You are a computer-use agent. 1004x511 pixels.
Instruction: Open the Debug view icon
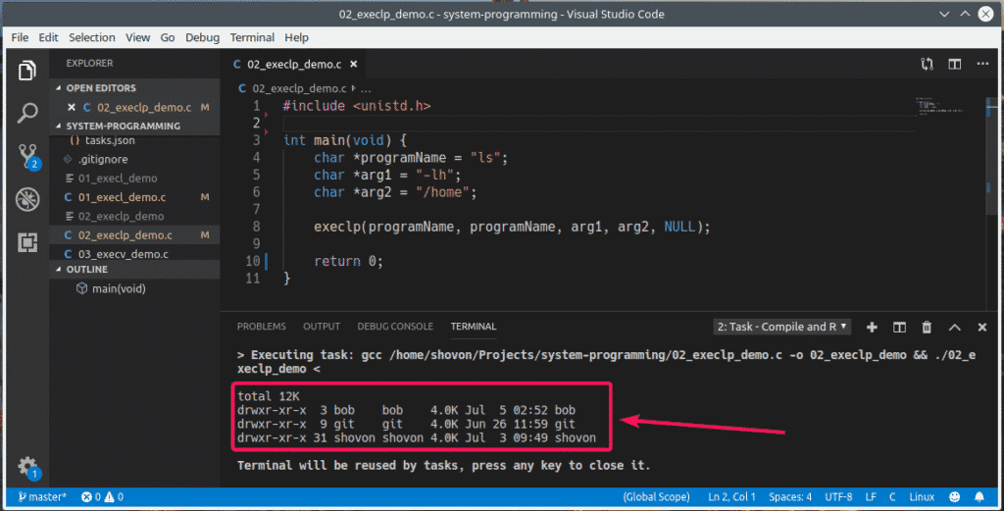26,199
